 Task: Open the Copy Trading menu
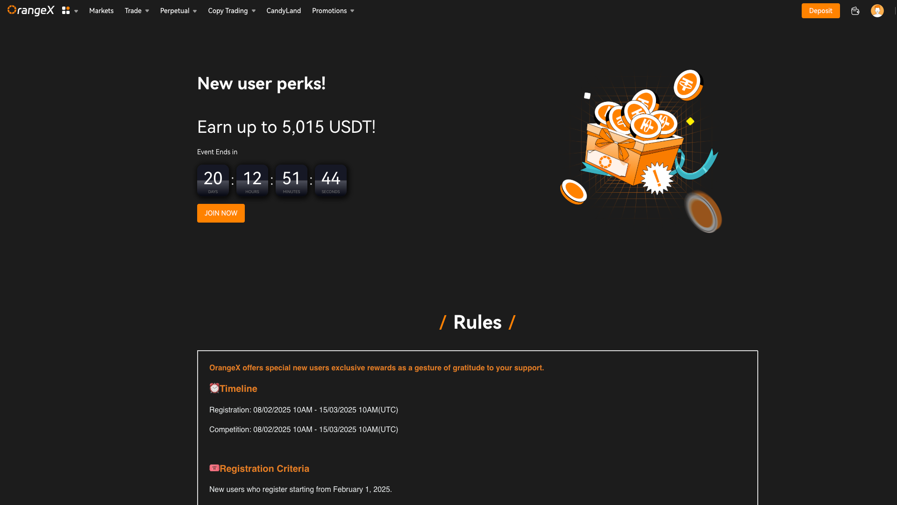(228, 10)
